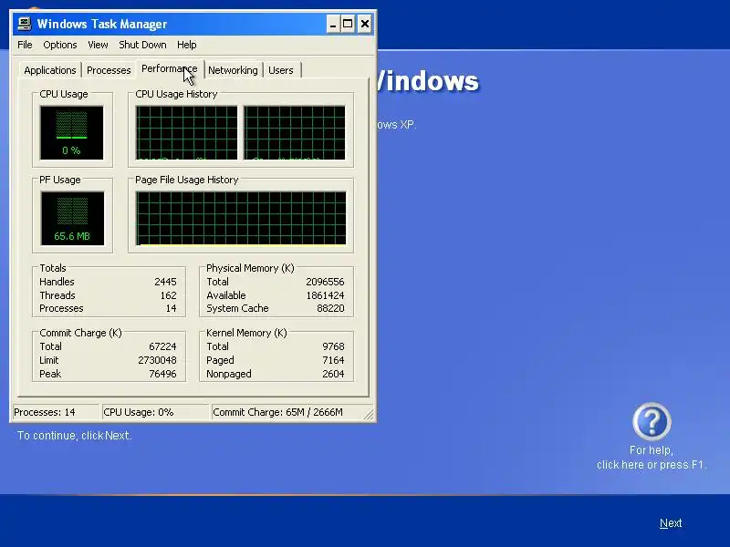Minimize the Task Manager window
Viewport: 730px width, 547px height.
pos(332,24)
